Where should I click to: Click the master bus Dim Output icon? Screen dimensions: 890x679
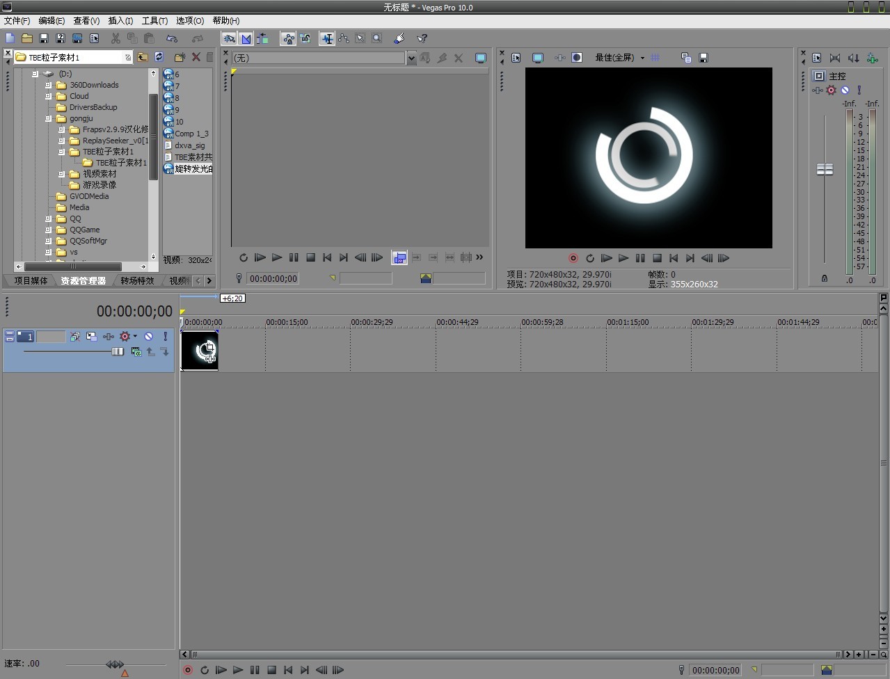(x=853, y=58)
